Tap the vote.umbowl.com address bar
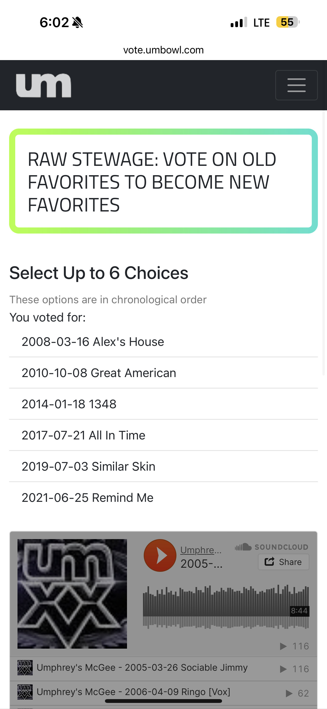The image size is (327, 709). (x=163, y=50)
